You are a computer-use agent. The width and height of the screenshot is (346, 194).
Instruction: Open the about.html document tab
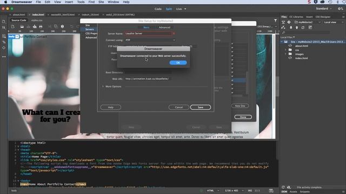point(19,15)
